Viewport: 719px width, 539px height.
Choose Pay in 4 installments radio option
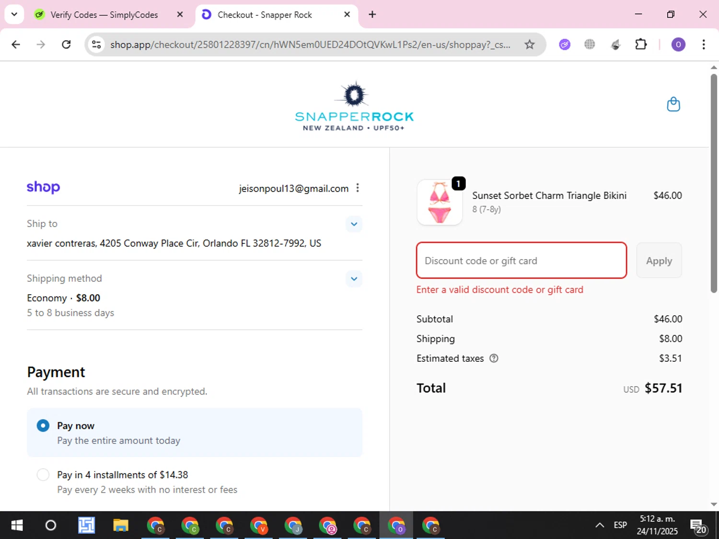[x=43, y=475]
